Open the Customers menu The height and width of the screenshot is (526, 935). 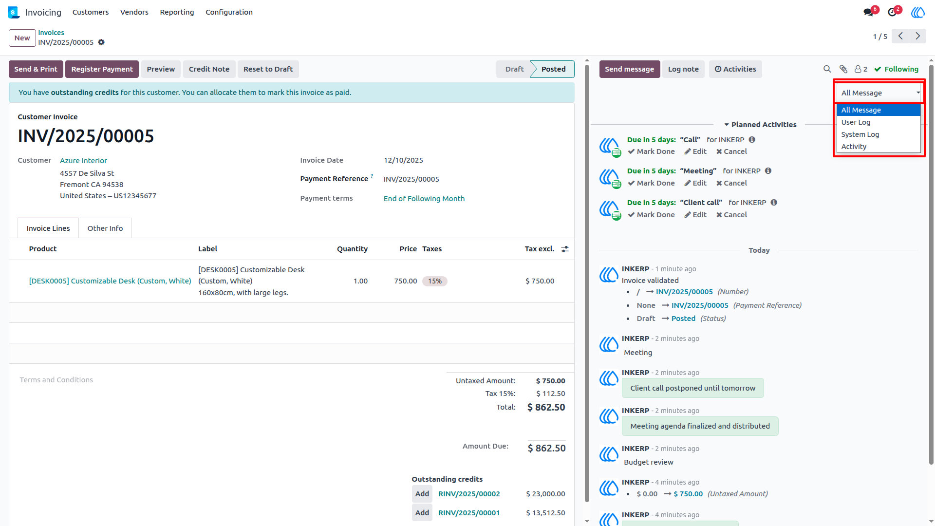[91, 12]
